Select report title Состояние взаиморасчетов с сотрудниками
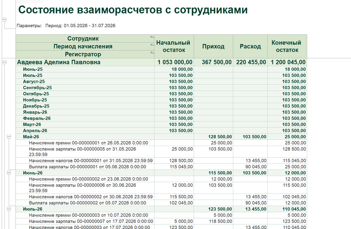This screenshot has height=229, width=351. (133, 10)
